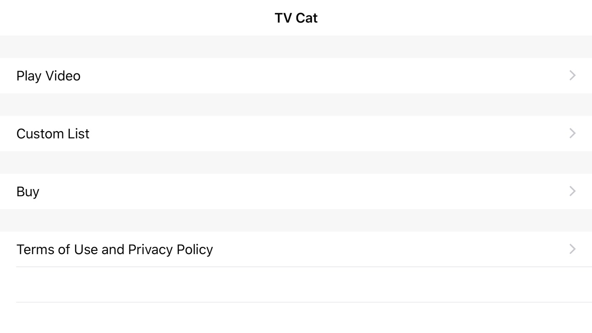Click the gray spacer above Play Video
592x333 pixels.
click(x=296, y=47)
